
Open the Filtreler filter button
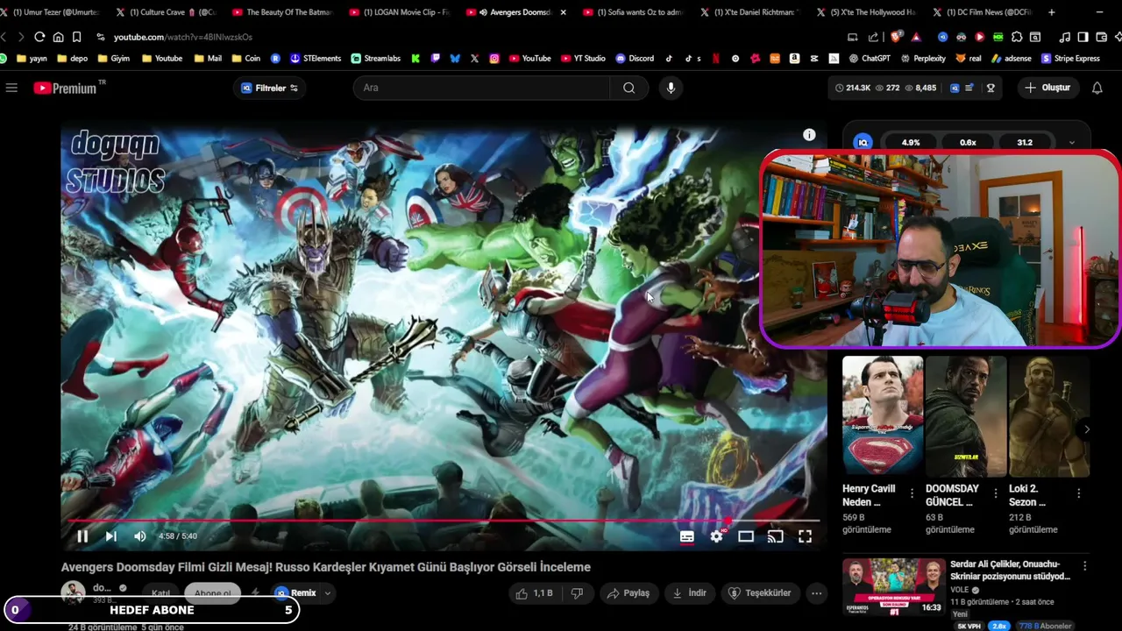[269, 88]
